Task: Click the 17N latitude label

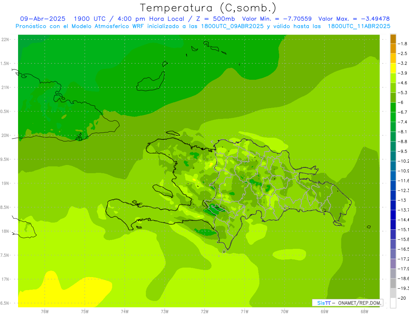Action: click(5, 279)
